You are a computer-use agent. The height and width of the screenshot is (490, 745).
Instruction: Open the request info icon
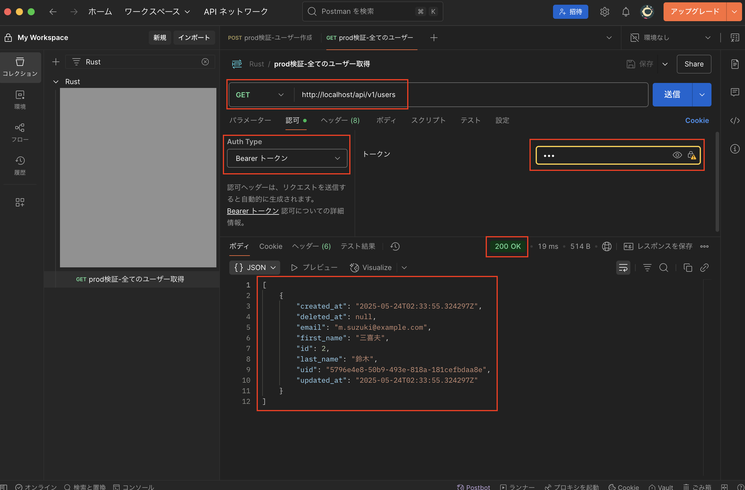[735, 149]
